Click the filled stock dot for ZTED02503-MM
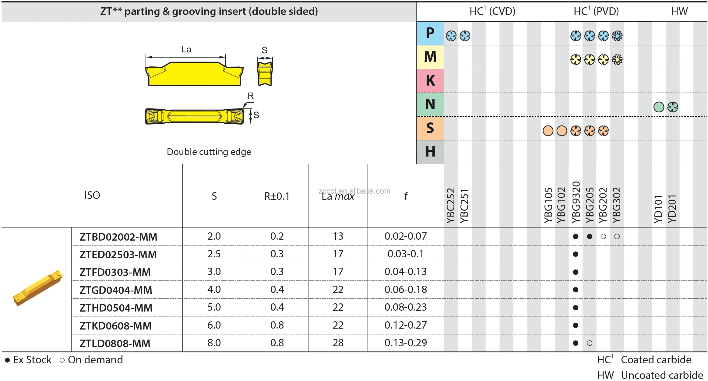The width and height of the screenshot is (708, 381). tap(576, 254)
